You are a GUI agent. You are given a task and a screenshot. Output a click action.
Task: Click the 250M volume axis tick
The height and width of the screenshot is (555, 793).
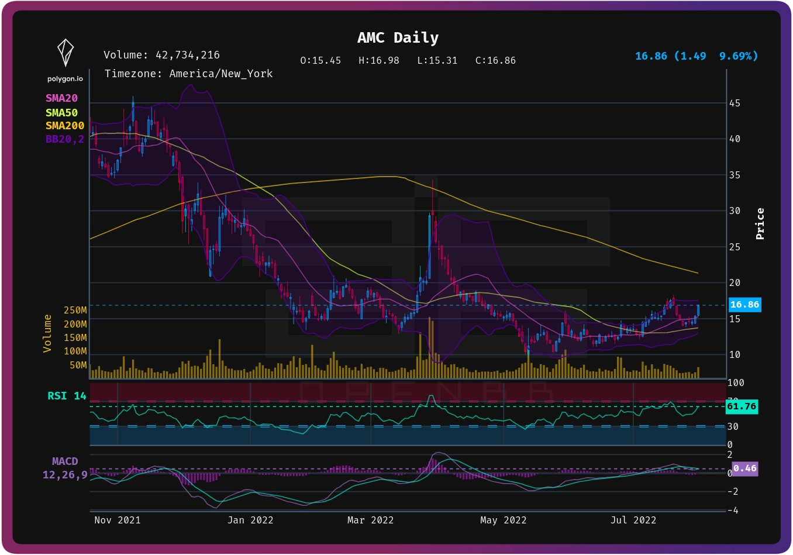(x=75, y=311)
